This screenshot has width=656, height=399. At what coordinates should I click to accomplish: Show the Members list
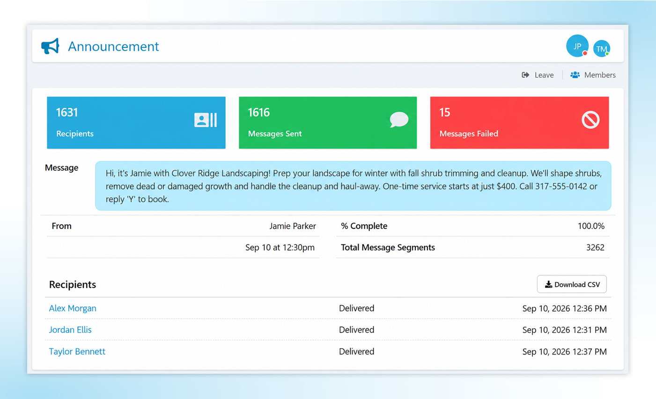593,75
